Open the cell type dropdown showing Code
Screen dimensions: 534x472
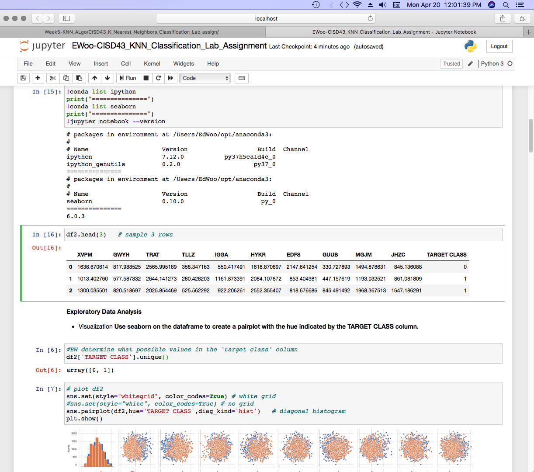click(x=205, y=78)
